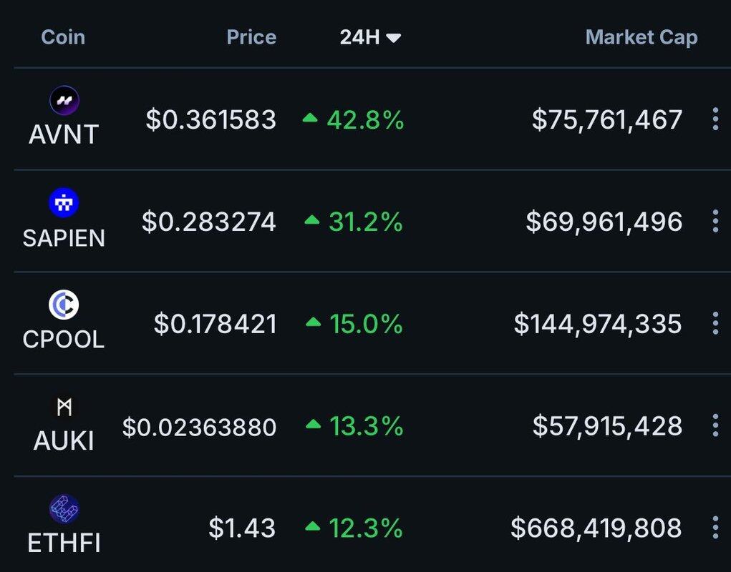Sort by the Market Cap column header
This screenshot has width=731, height=572.
(642, 37)
